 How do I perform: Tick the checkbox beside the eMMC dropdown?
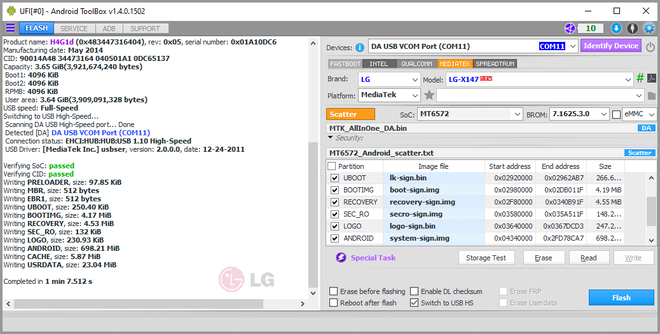click(x=616, y=114)
